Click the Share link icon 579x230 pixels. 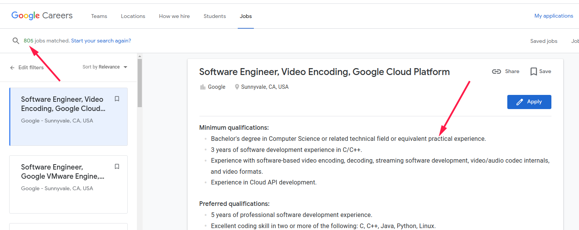point(497,72)
